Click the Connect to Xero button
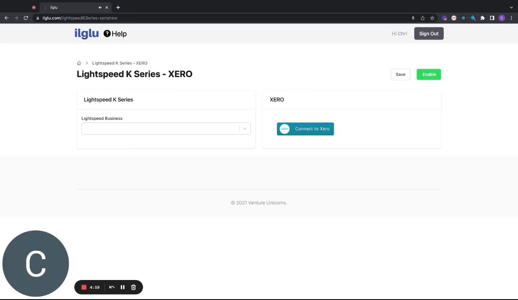The height and width of the screenshot is (300, 518). (305, 129)
